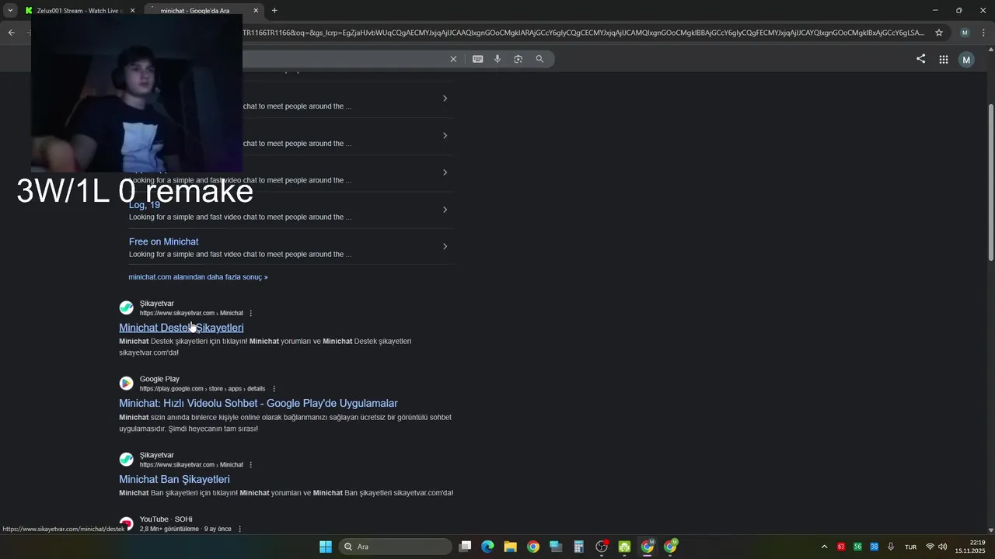Open Task View from taskbar
The height and width of the screenshot is (559, 995).
coord(465,547)
